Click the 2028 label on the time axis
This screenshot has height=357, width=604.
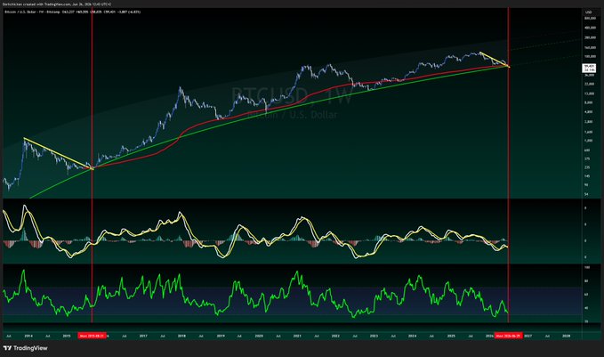click(x=567, y=336)
